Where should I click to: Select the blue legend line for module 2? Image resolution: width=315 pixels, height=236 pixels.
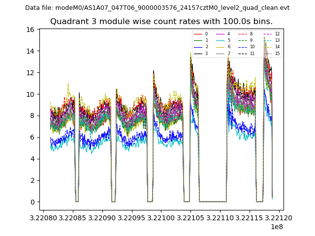click(198, 47)
